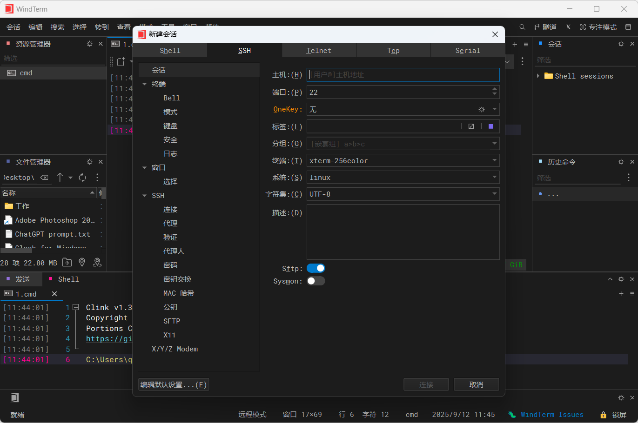638x423 pixels.
Task: Click the 主机 host input field
Action: 403,75
